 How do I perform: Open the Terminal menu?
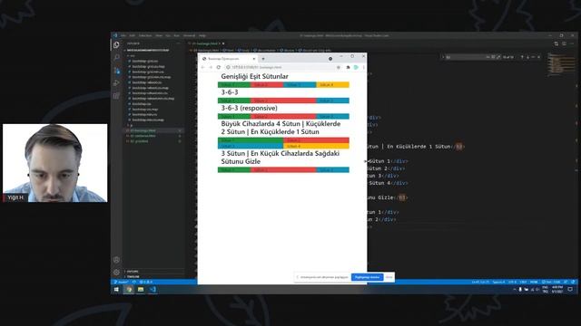(189, 36)
